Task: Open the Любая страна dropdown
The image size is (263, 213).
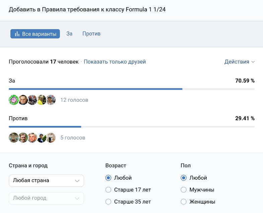Action: pos(46,181)
